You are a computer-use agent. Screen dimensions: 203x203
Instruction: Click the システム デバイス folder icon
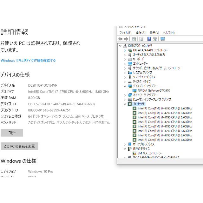click(x=130, y=73)
